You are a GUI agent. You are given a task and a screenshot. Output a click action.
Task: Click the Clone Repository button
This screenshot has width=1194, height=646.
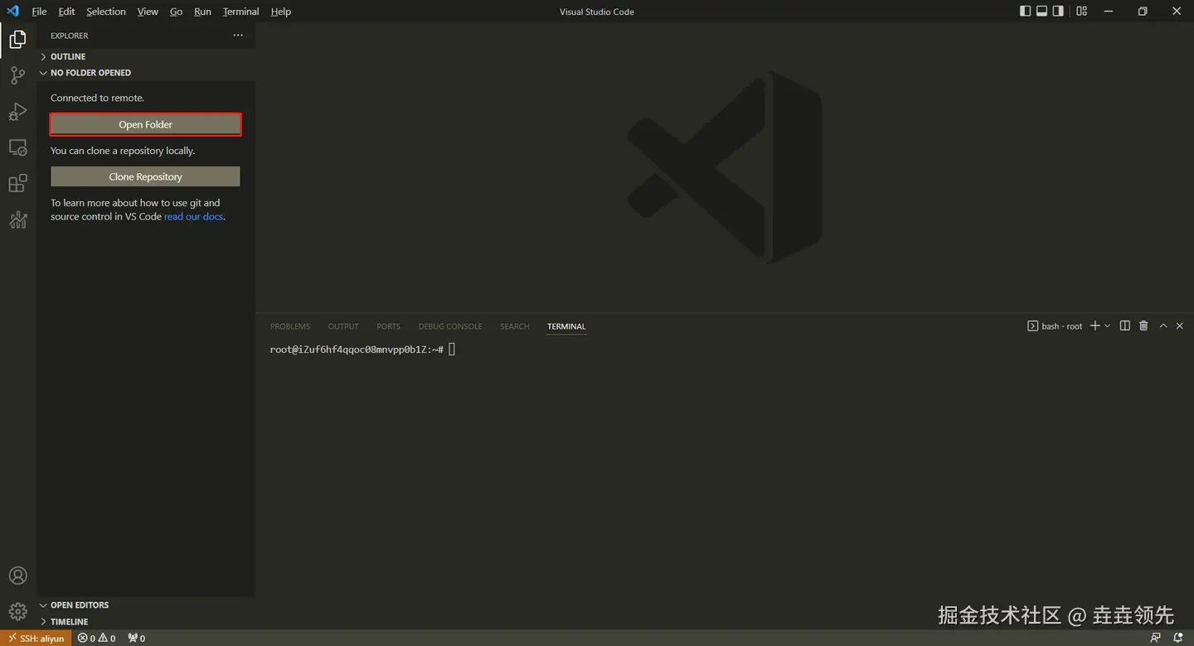tap(145, 176)
